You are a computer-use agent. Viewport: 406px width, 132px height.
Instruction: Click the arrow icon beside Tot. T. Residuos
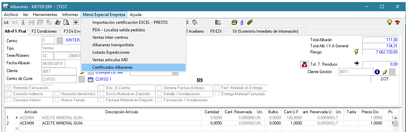pyautogui.click(x=357, y=64)
